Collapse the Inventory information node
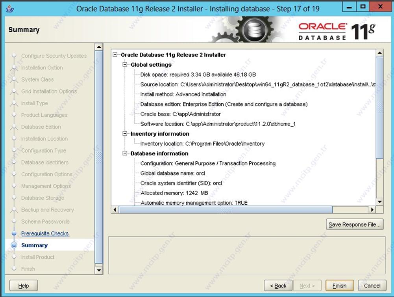The height and width of the screenshot is (297, 394). click(125, 134)
